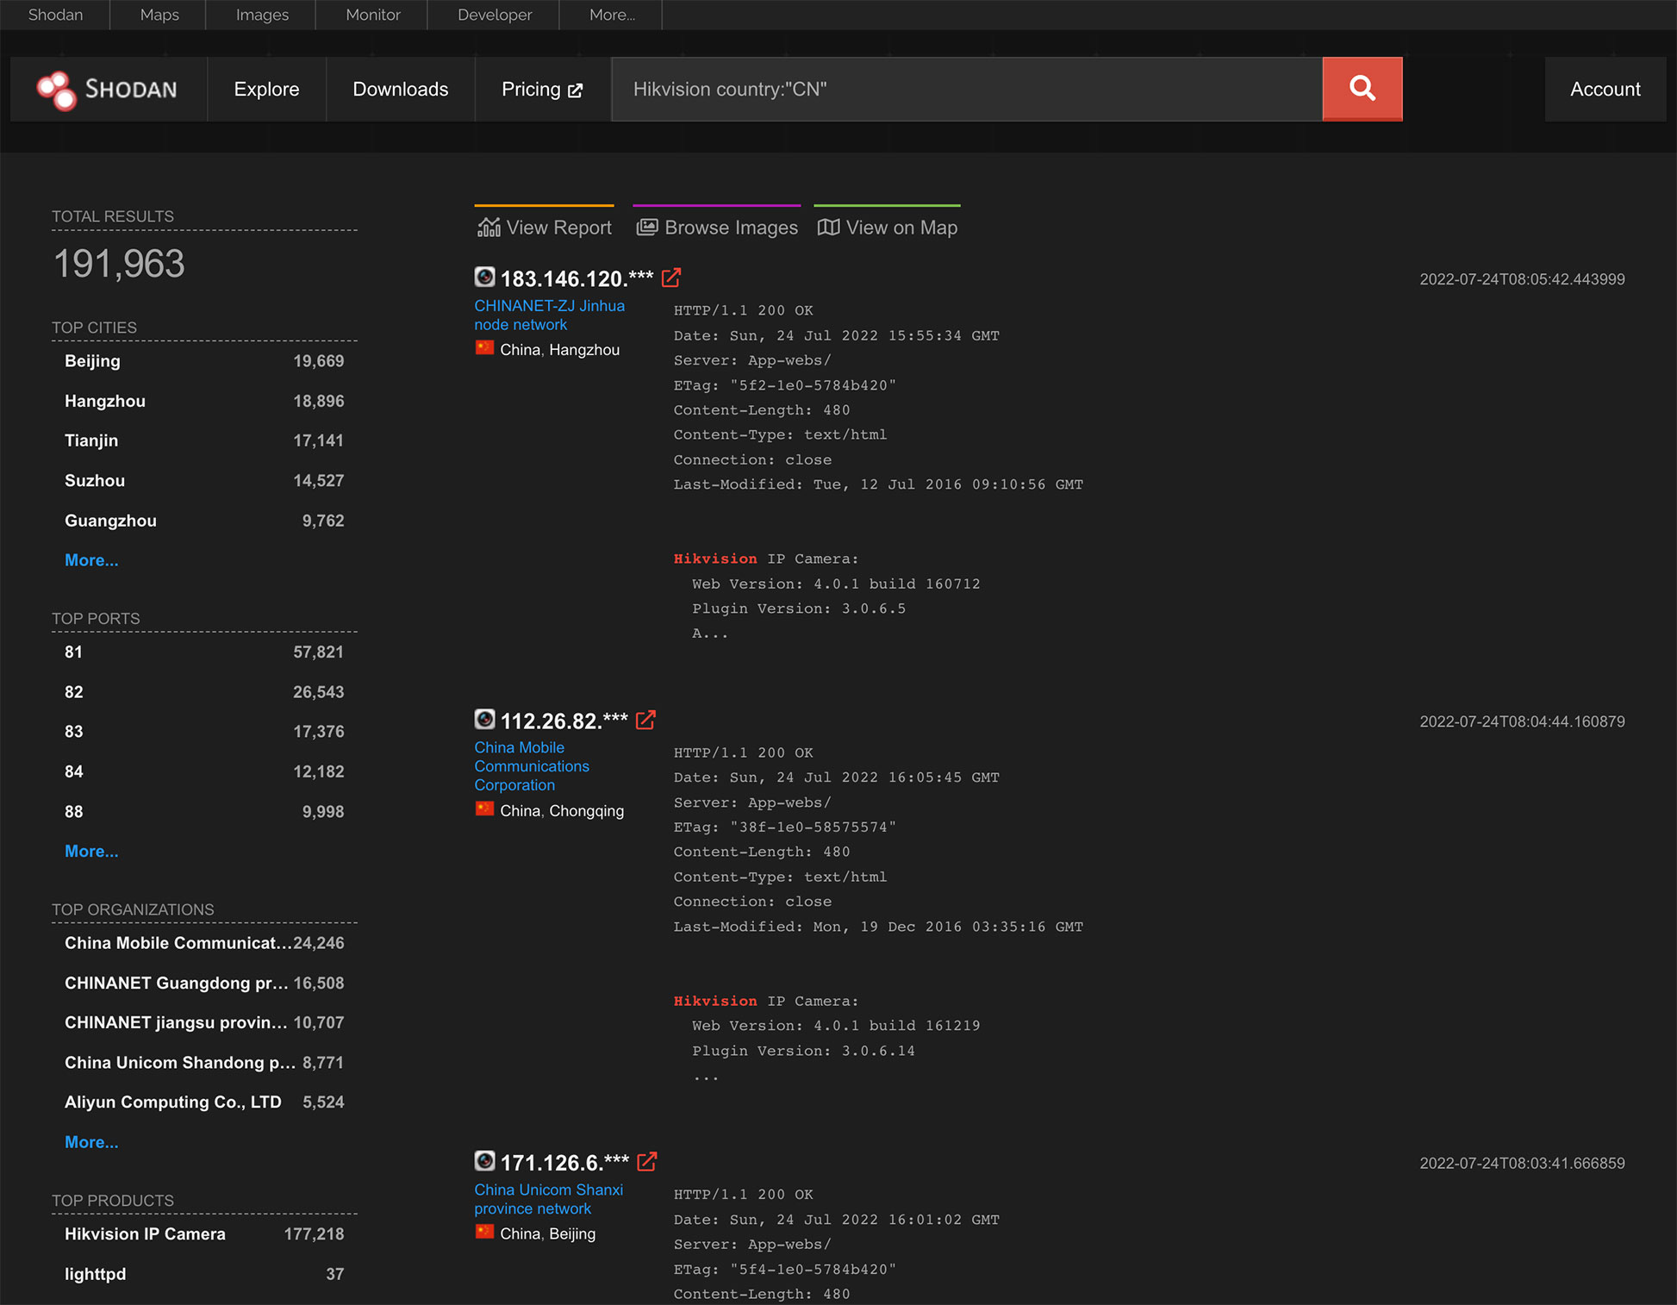This screenshot has height=1305, width=1677.
Task: Switch to View on Map
Action: point(888,228)
